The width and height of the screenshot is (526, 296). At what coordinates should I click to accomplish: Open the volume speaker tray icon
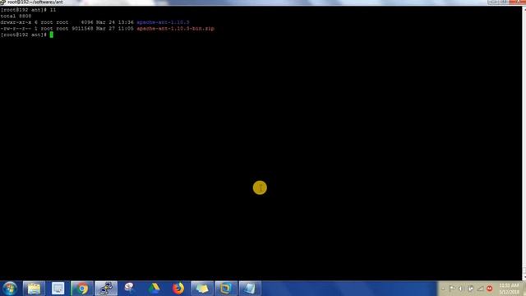pyautogui.click(x=461, y=289)
